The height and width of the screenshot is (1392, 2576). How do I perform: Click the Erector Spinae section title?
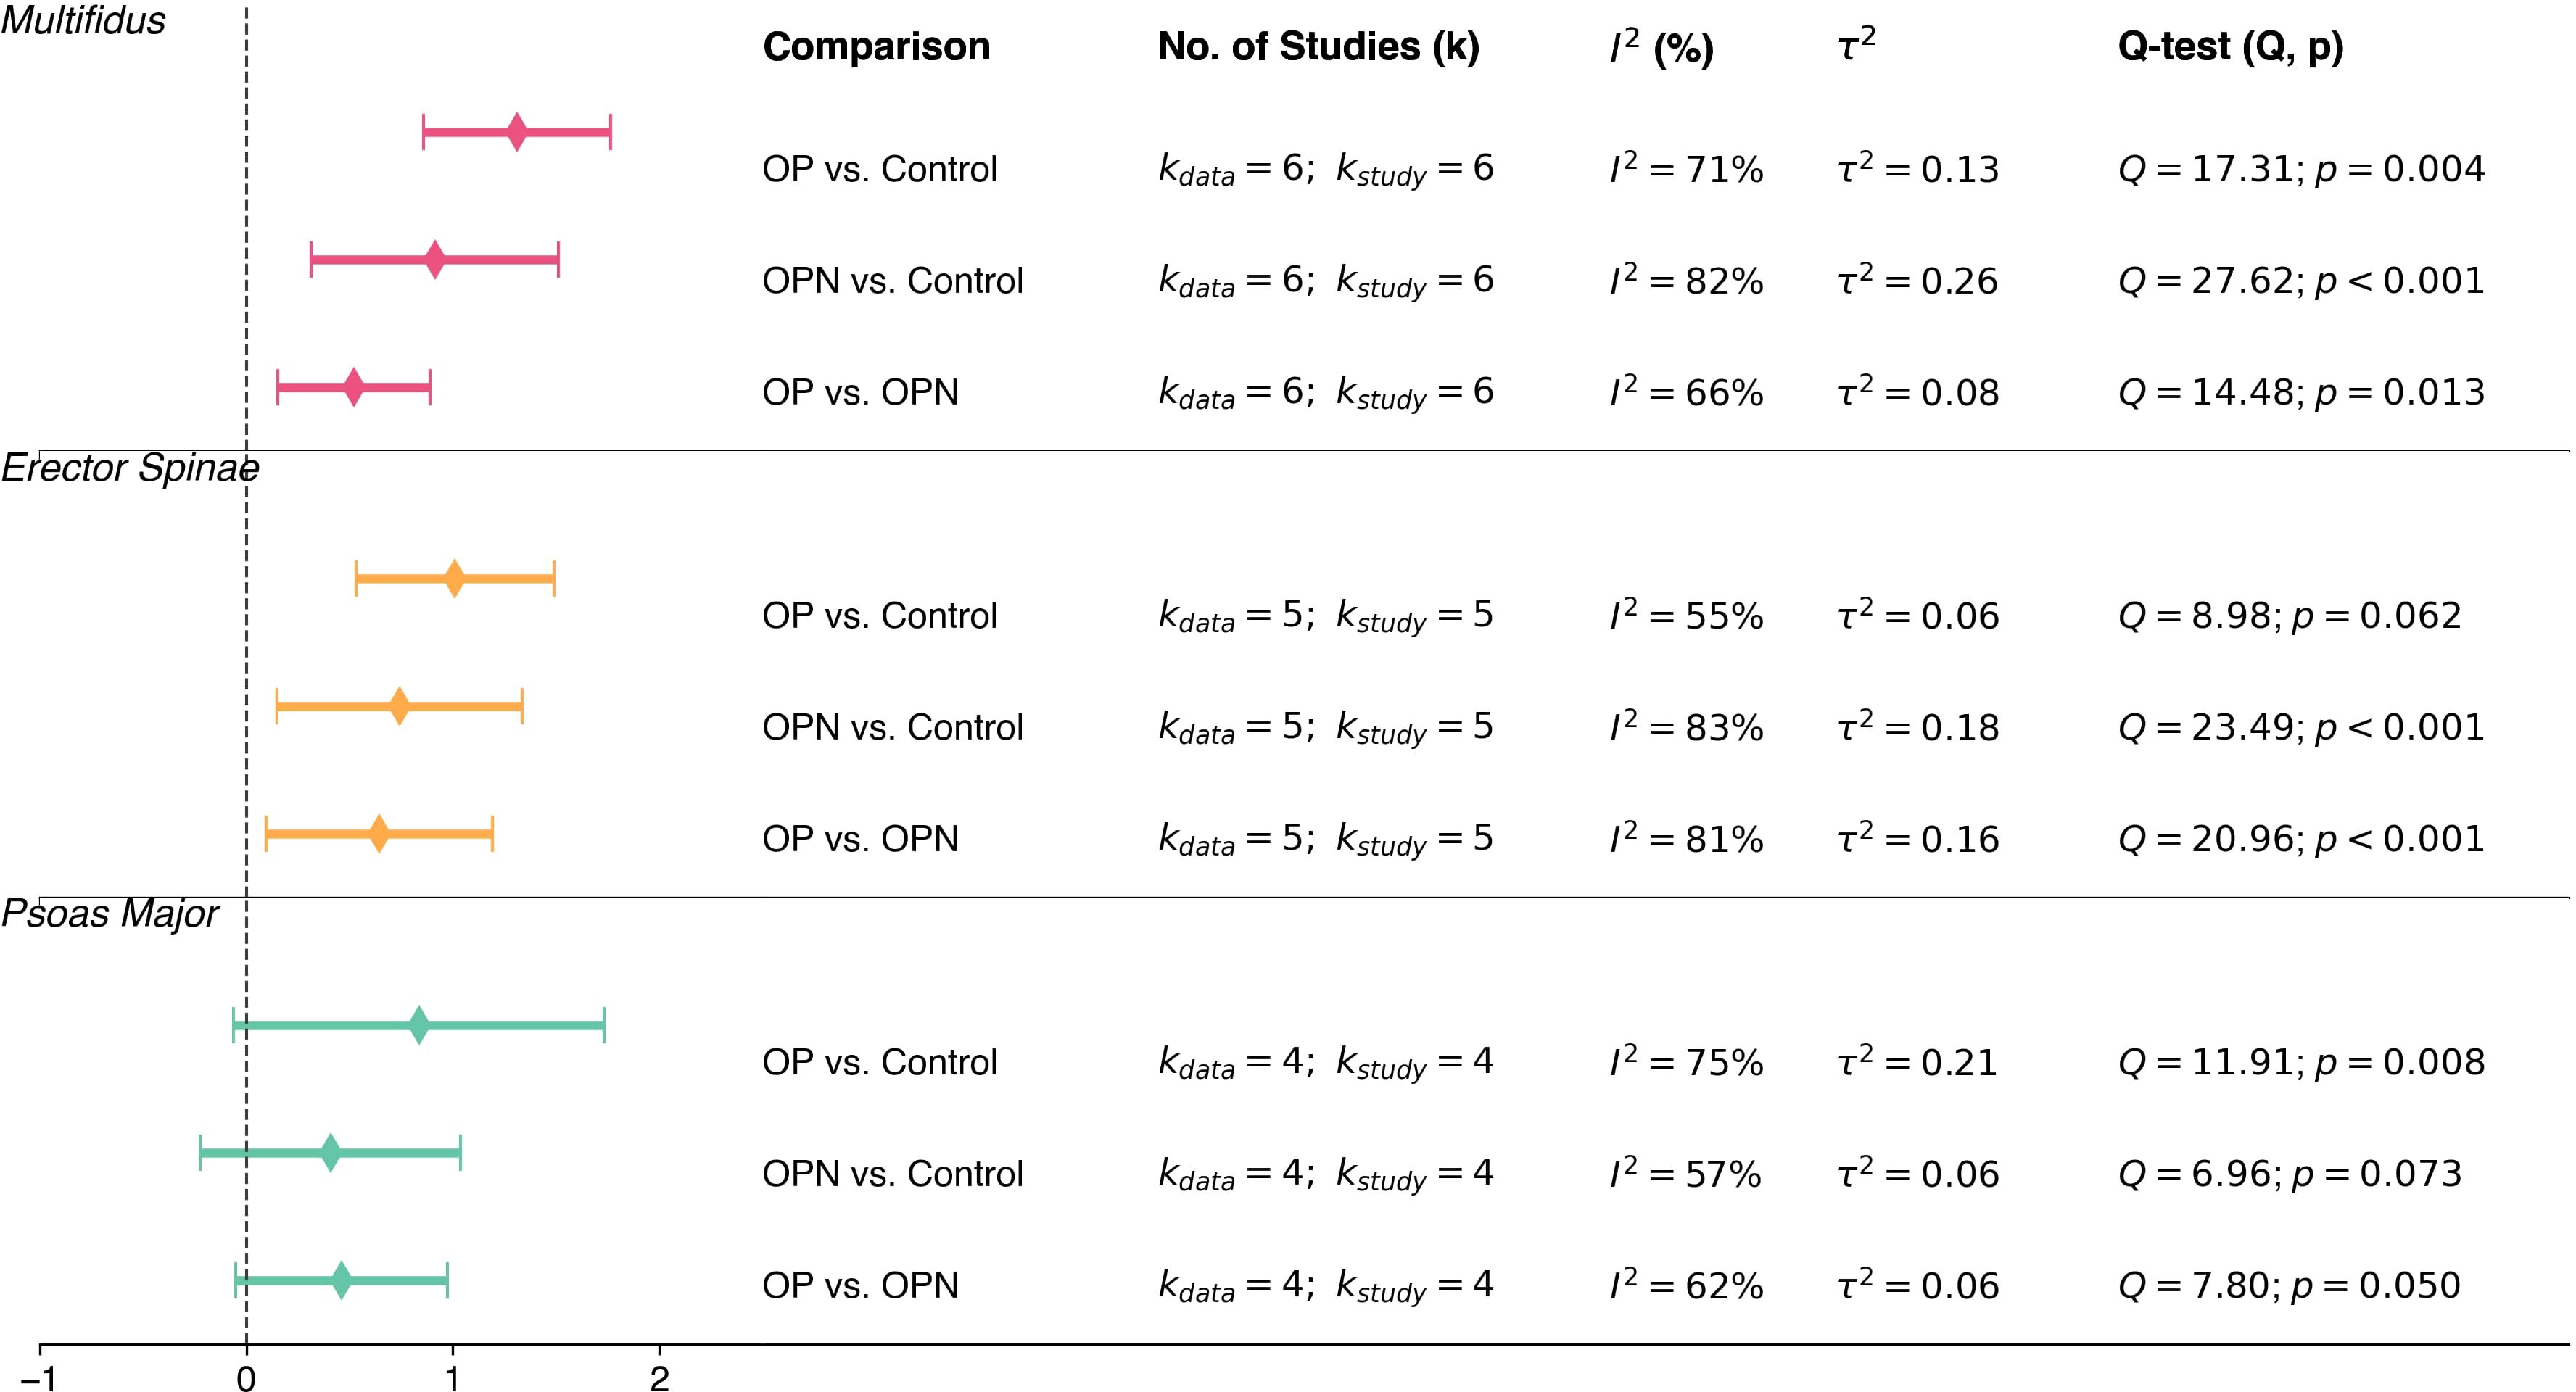click(130, 468)
